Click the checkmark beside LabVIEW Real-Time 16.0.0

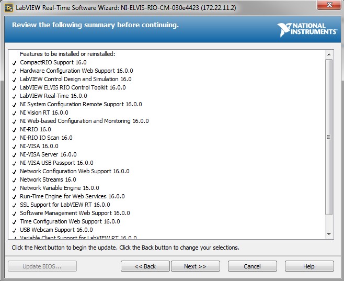(x=14, y=96)
